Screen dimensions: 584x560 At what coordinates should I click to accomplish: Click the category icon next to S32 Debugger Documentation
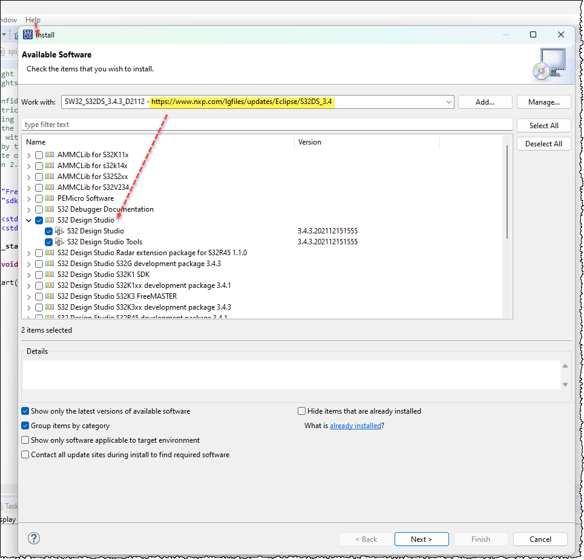[50, 209]
